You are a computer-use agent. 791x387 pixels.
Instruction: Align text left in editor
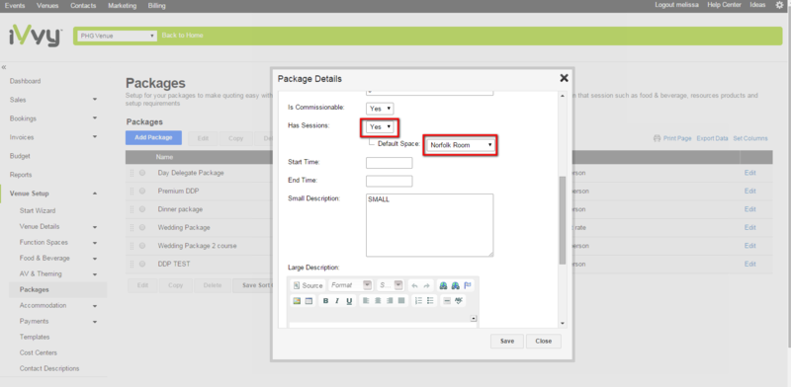tap(366, 301)
